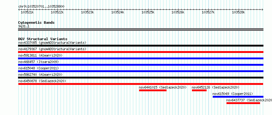272x115 pixels.
Task: Click the red bar for nsv4179367
Action: pyautogui.click(x=141, y=52)
